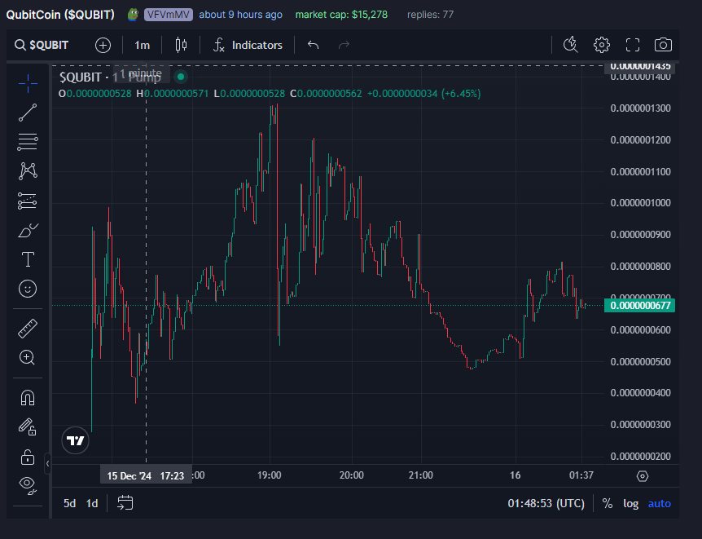The width and height of the screenshot is (702, 539).
Task: Click the TradingView logo badge
Action: pyautogui.click(x=75, y=440)
